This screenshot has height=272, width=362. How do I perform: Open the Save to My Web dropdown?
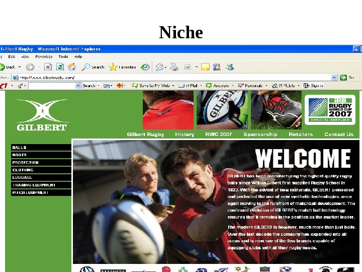pyautogui.click(x=173, y=86)
